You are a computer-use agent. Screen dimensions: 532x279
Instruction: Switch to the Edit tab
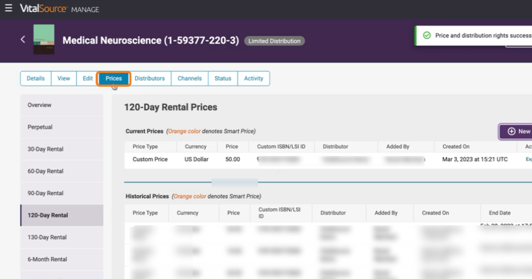point(88,78)
